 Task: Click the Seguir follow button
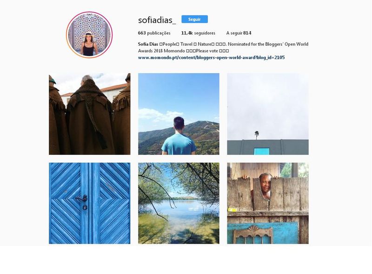tap(194, 19)
